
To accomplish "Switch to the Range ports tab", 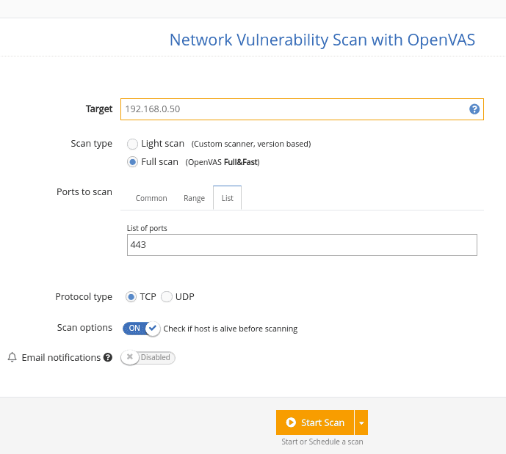I will coord(194,198).
